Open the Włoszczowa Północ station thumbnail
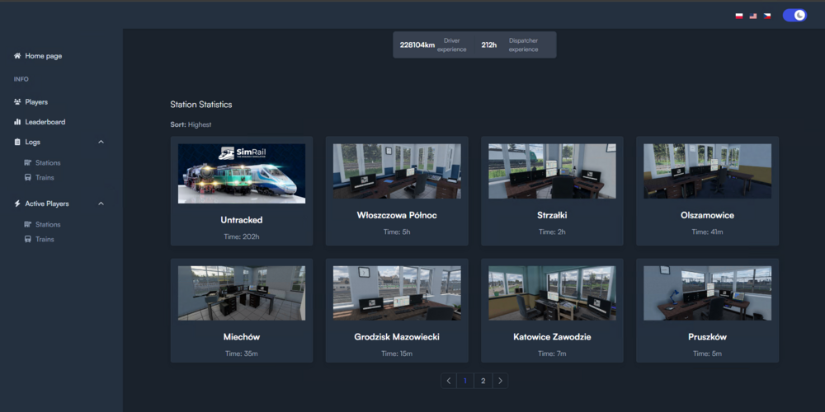Screen dimensions: 825x412 [x=397, y=171]
